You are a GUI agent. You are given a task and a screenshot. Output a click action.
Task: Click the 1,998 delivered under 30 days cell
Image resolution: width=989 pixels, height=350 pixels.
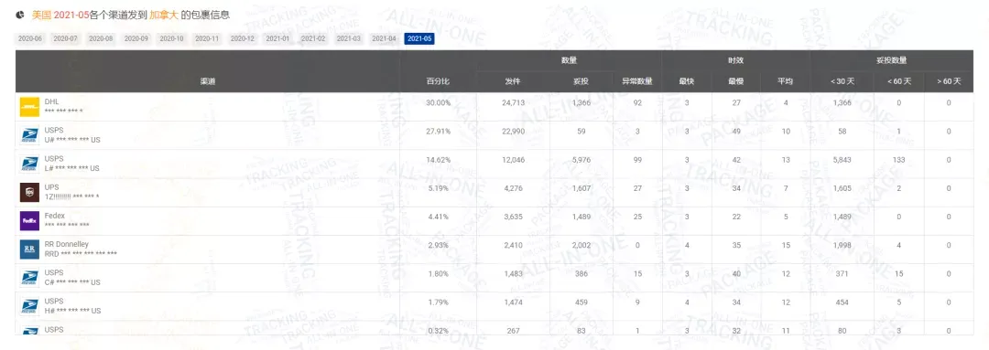pos(842,245)
